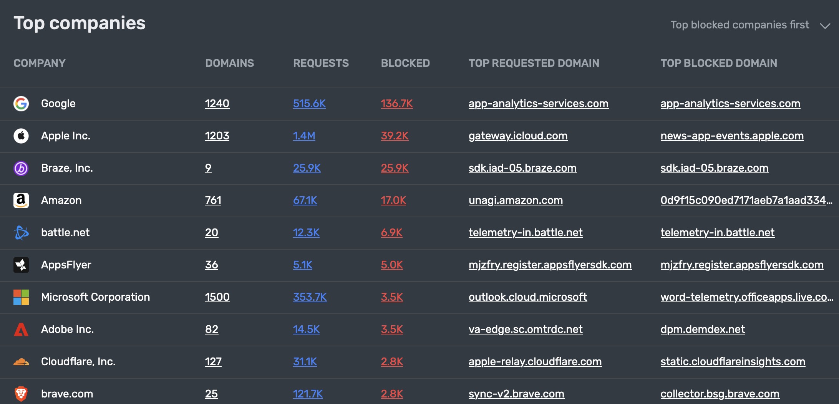
Task: Click the REQUESTS column header
Action: click(321, 63)
